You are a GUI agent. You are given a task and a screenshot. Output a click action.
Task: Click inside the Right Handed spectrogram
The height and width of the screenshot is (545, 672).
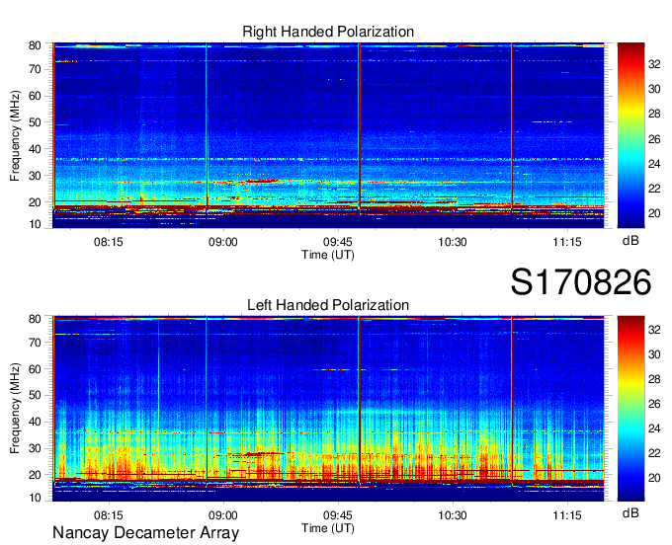point(328,135)
